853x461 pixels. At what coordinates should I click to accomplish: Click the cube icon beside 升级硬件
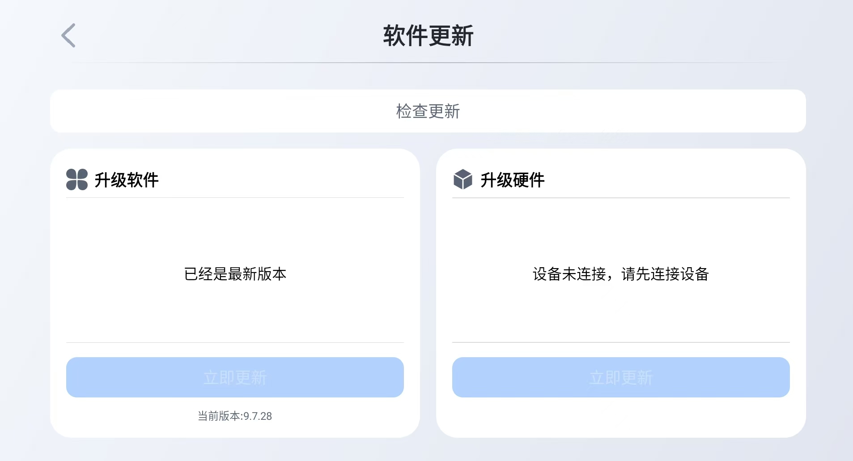[463, 179]
